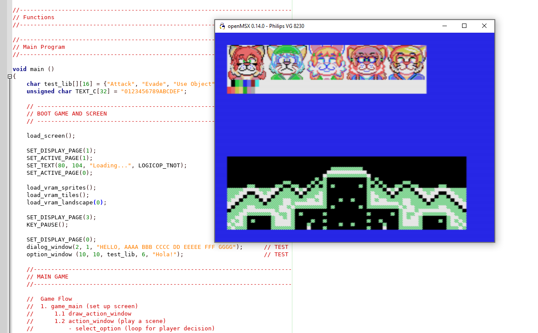
Task: Select the pink-eared blonde cat portrait
Action: pyautogui.click(x=326, y=62)
